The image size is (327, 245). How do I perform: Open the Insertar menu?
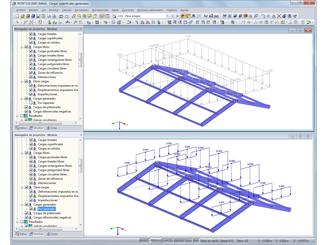click(54, 10)
